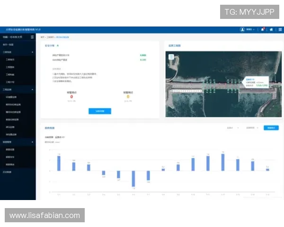Click the yellow warning count zero
This screenshot has height=227, width=284.
click(128, 96)
